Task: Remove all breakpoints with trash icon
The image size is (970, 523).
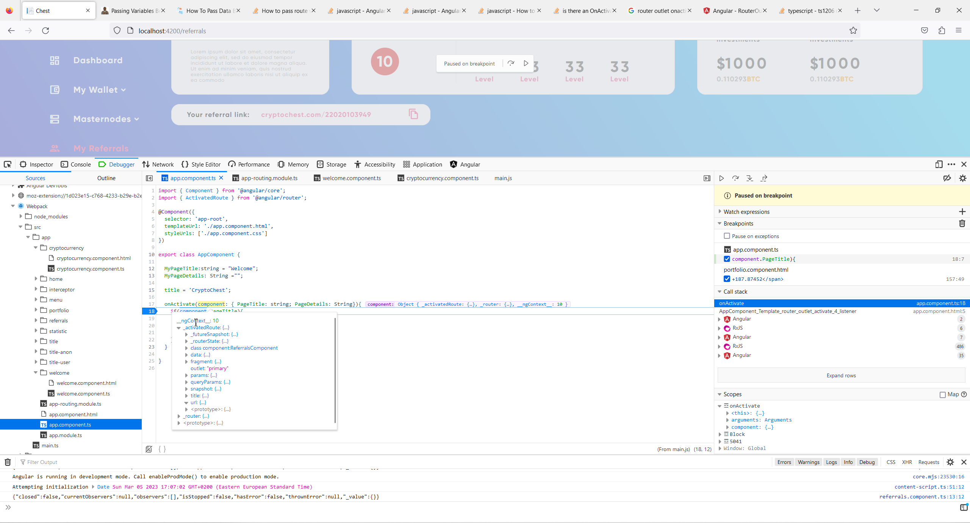Action: pyautogui.click(x=962, y=224)
